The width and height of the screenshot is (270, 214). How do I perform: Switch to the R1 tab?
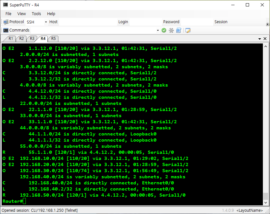[11, 39]
